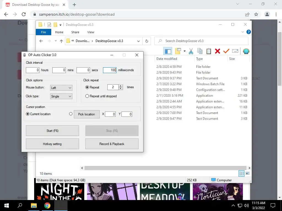Open the Chrome three-dot menu
This screenshot has width=282, height=211.
click(x=276, y=14)
